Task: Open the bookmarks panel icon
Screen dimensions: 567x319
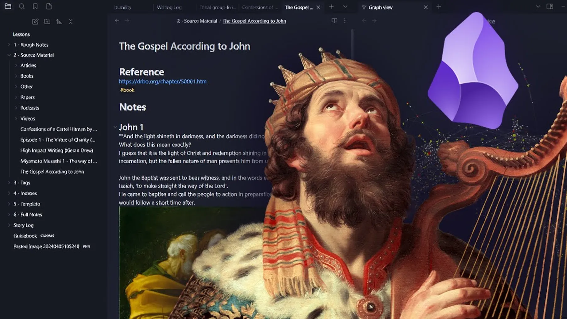Action: [35, 6]
